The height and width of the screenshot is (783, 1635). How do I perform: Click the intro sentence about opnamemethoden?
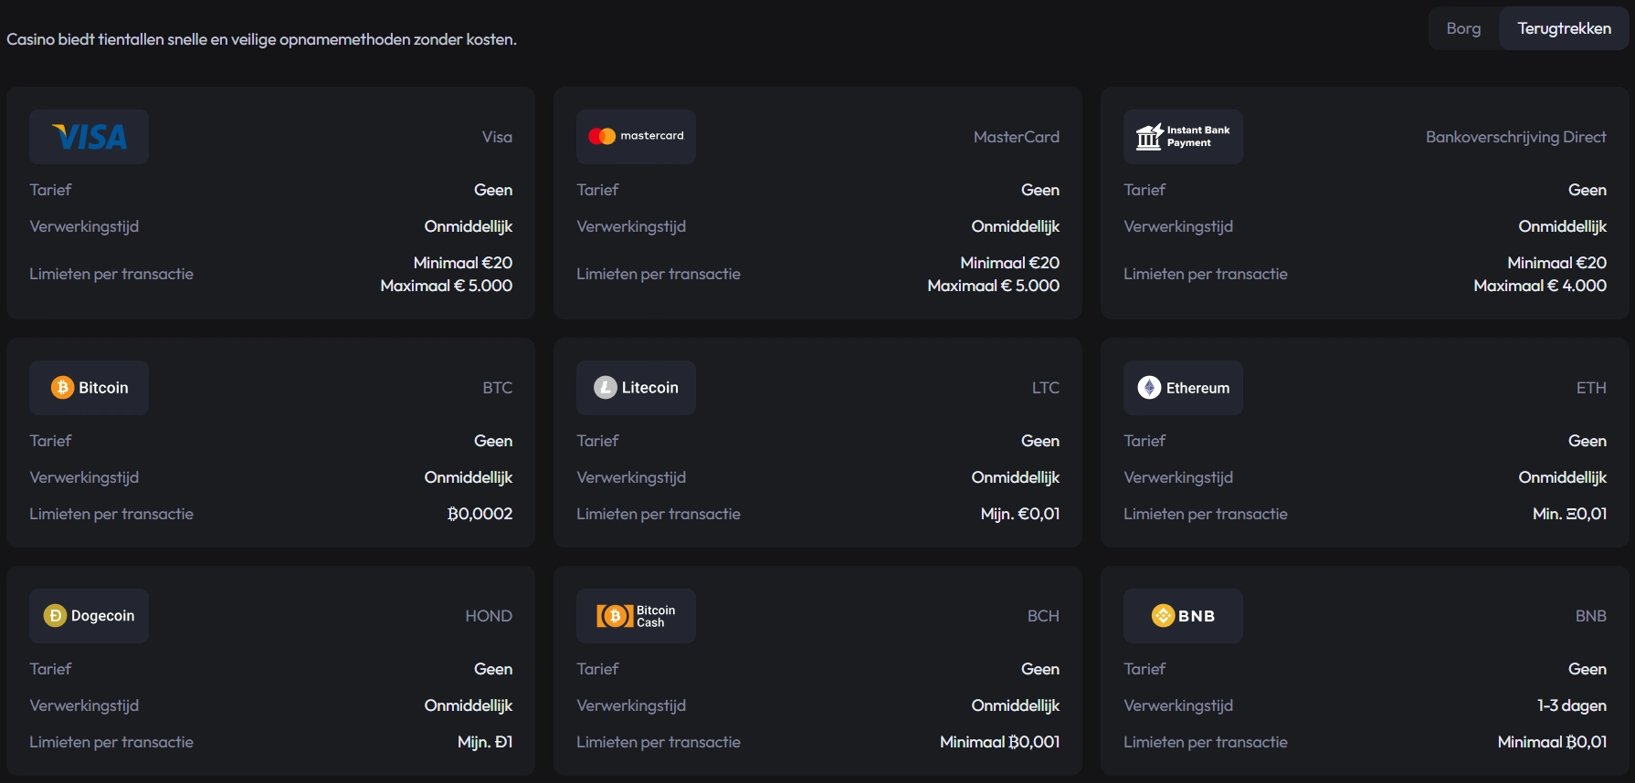click(261, 39)
